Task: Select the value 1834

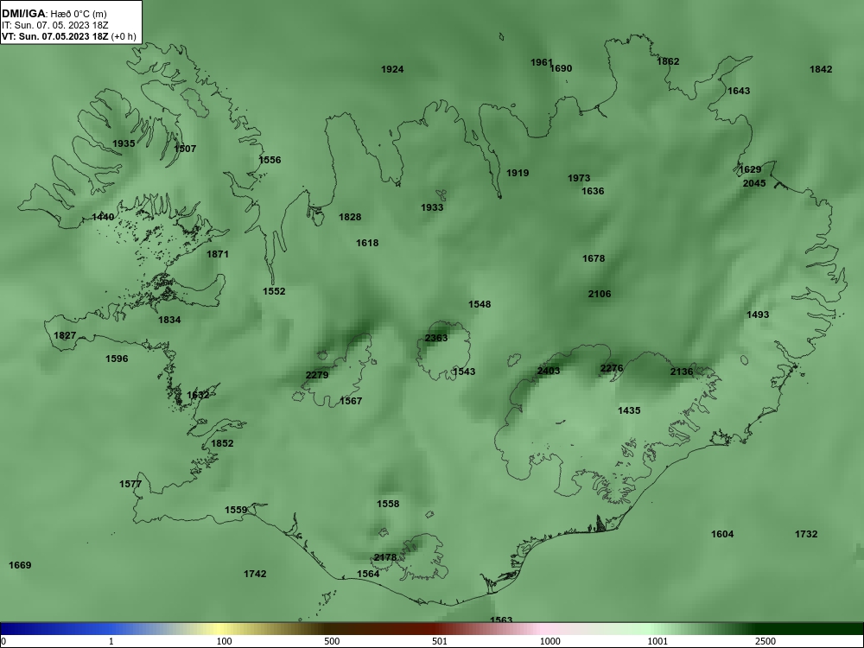Action: coord(169,321)
